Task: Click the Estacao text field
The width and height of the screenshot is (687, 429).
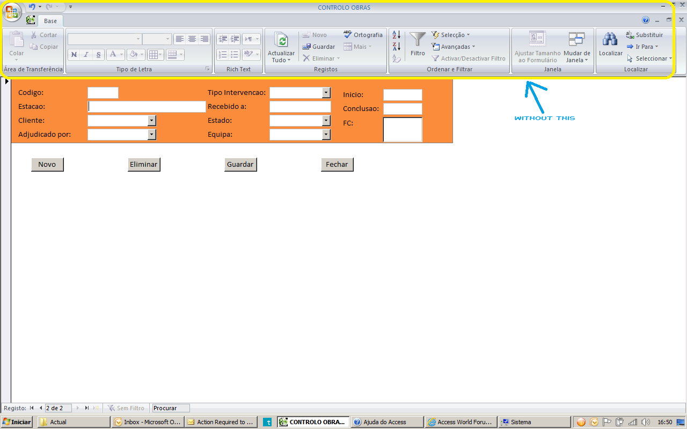Action: pyautogui.click(x=147, y=106)
